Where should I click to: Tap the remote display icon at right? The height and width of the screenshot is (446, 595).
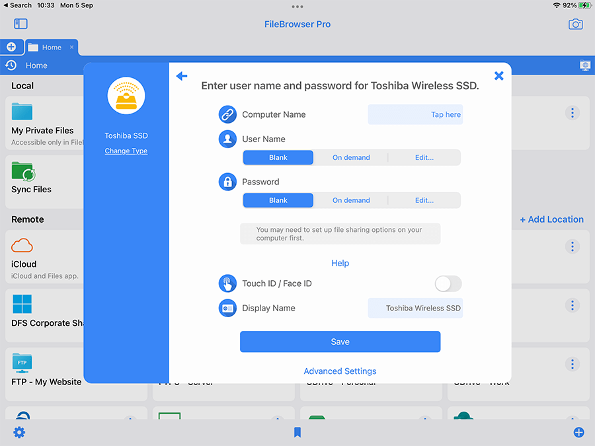[x=584, y=65]
